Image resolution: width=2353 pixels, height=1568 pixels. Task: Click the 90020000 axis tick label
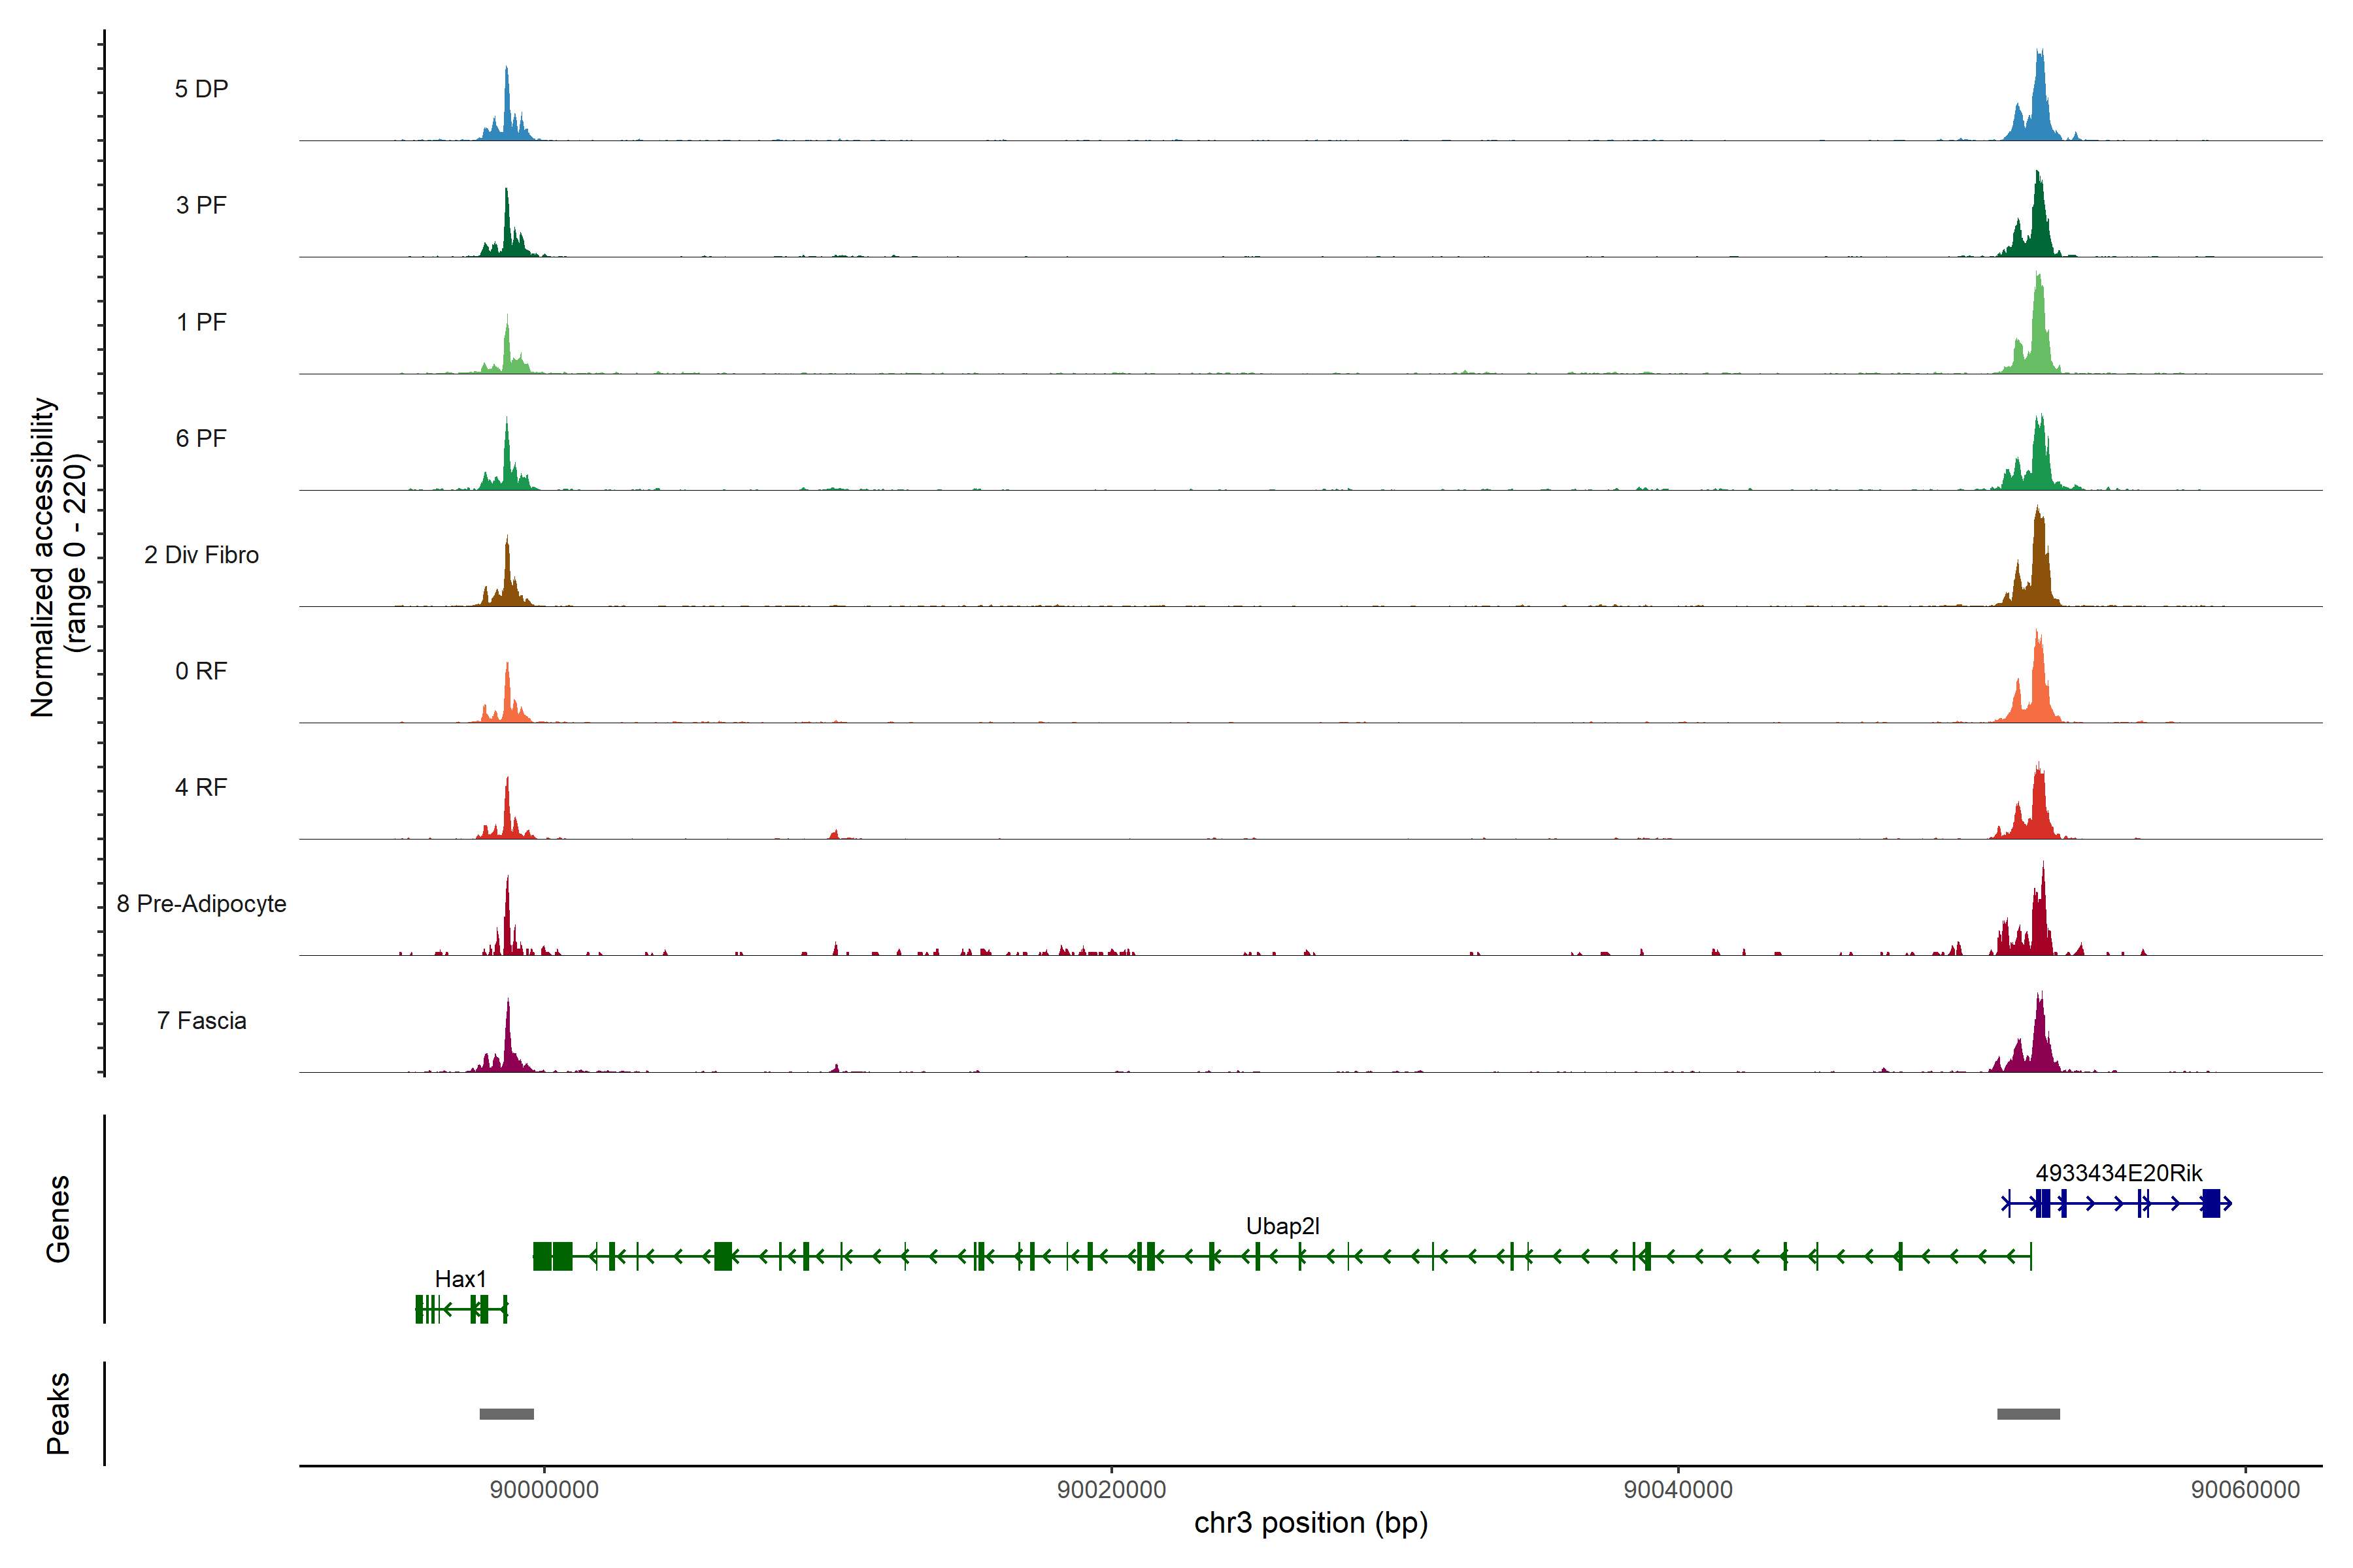(1112, 1490)
